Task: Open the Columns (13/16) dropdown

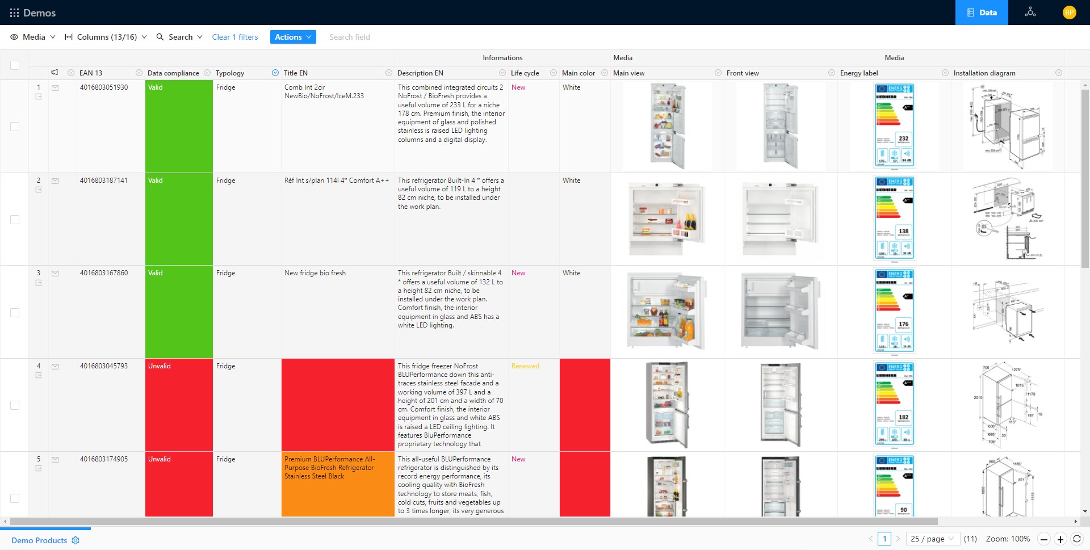Action: [x=106, y=37]
